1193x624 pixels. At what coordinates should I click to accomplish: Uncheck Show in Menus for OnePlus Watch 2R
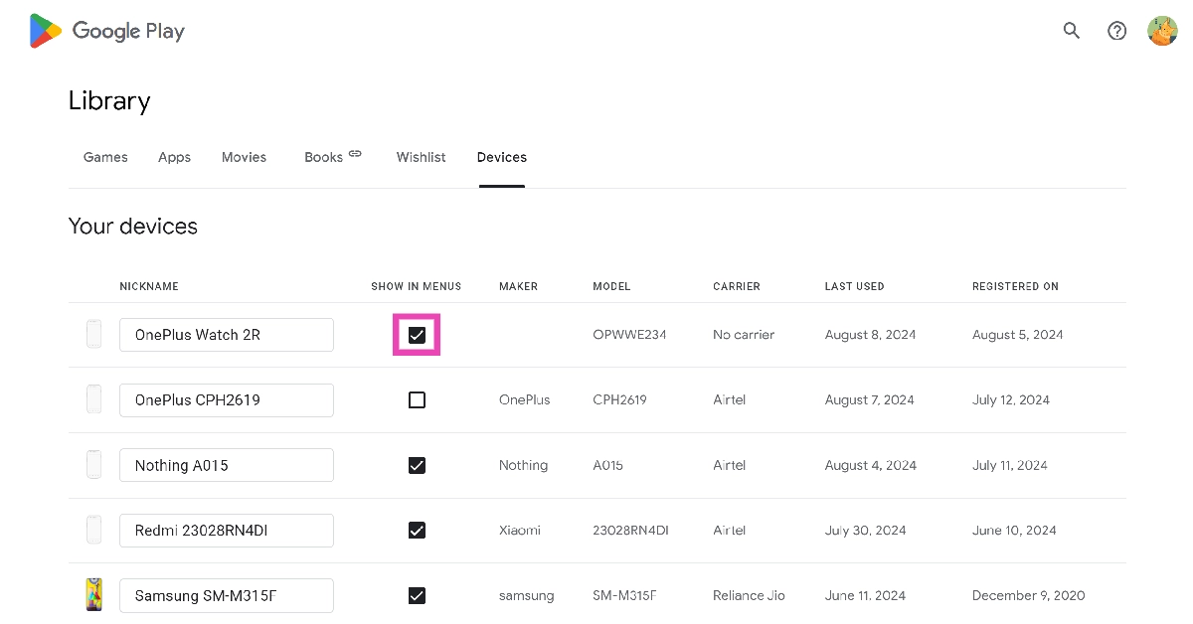[x=417, y=335]
